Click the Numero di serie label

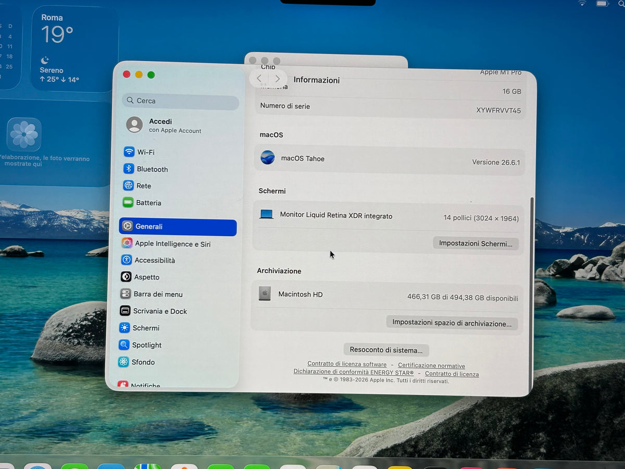click(x=285, y=106)
